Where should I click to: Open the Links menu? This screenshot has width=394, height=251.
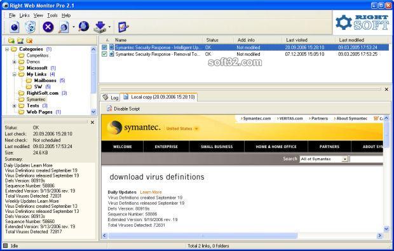coord(24,15)
